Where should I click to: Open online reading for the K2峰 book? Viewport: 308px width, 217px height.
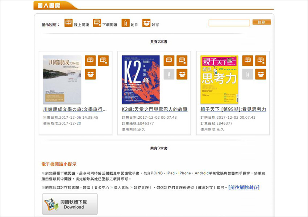169,61
